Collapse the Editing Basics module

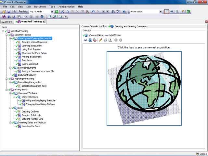[x=6, y=90]
